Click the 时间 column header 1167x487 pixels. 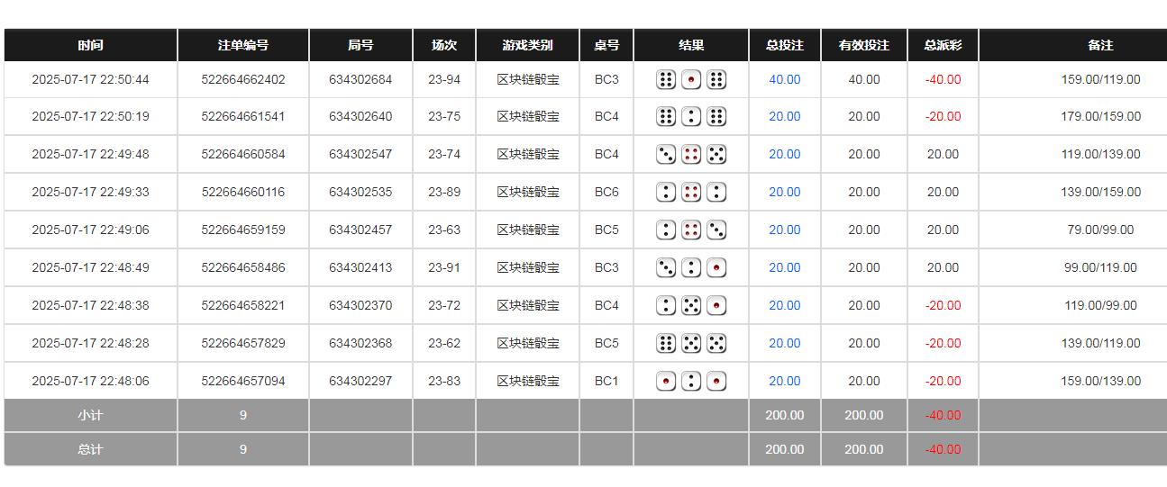[x=90, y=45]
